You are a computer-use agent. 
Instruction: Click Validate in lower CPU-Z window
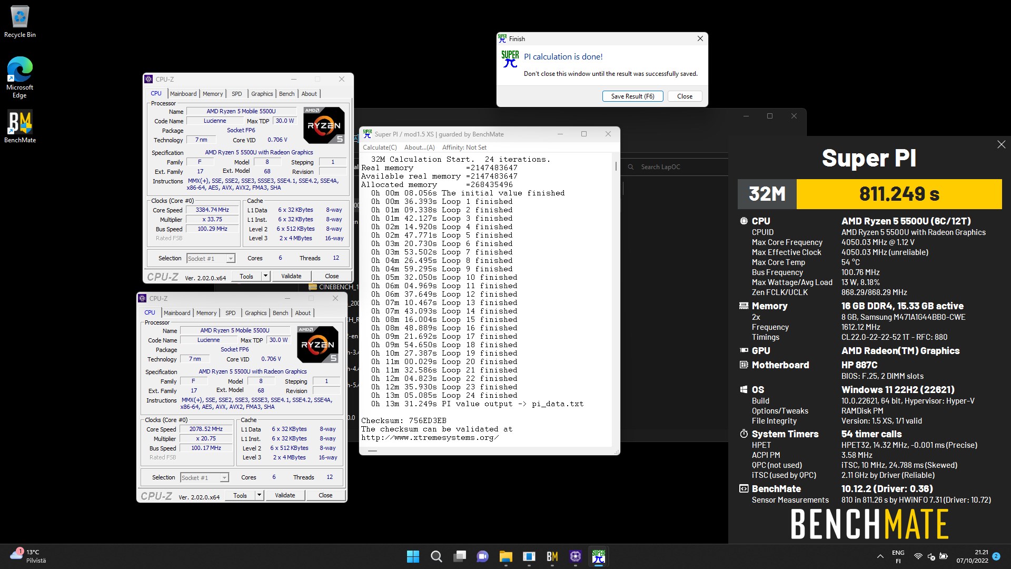click(285, 495)
